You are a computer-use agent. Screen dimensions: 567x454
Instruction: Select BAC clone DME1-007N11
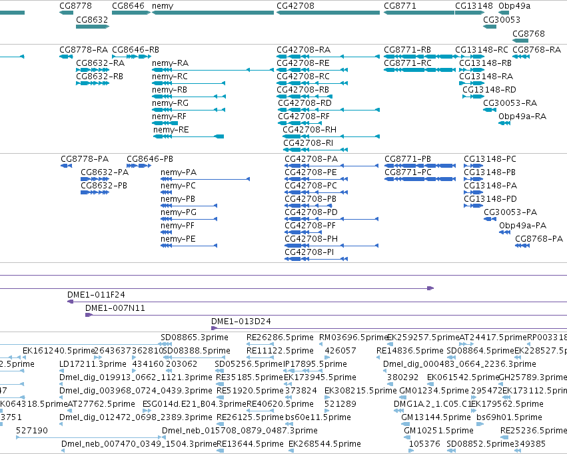115,308
